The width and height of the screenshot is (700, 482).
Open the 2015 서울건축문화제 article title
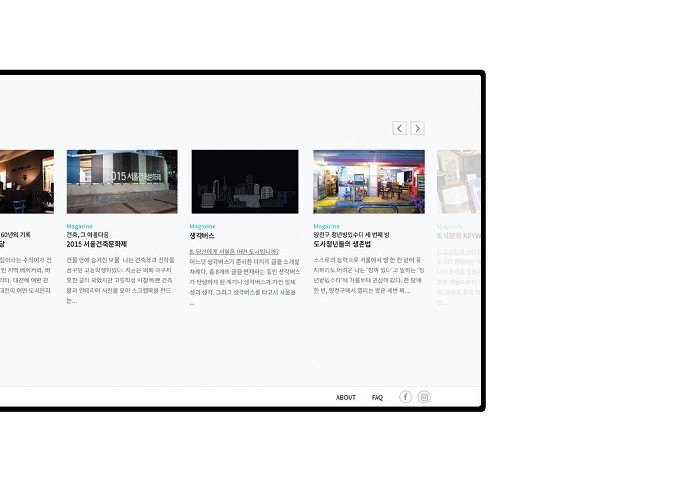pyautogui.click(x=96, y=244)
